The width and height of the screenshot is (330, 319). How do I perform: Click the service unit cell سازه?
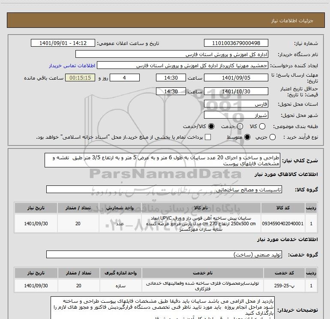click(x=120, y=286)
